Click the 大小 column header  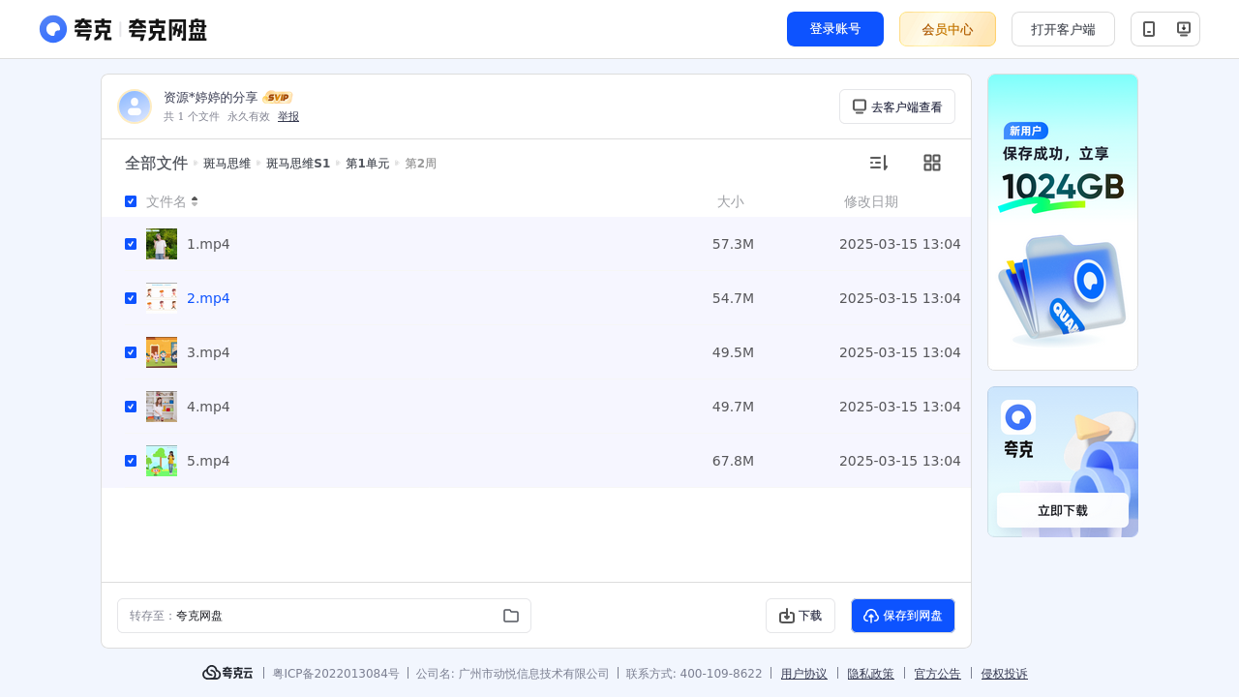[731, 201]
